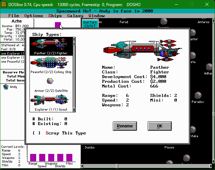Click the Adhara planet icon
The width and height of the screenshot is (215, 170).
[209, 67]
